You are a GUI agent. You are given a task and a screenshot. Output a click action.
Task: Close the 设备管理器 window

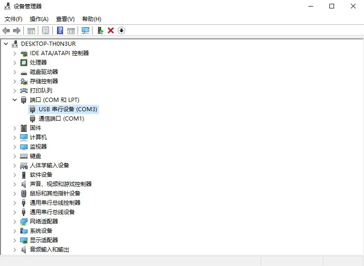(353, 6)
